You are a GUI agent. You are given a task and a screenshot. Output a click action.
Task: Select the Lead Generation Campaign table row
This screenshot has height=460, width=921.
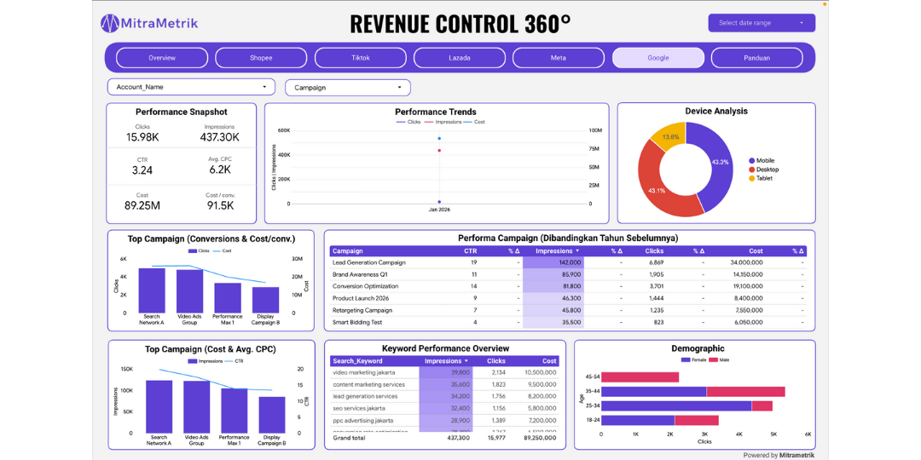coord(369,262)
